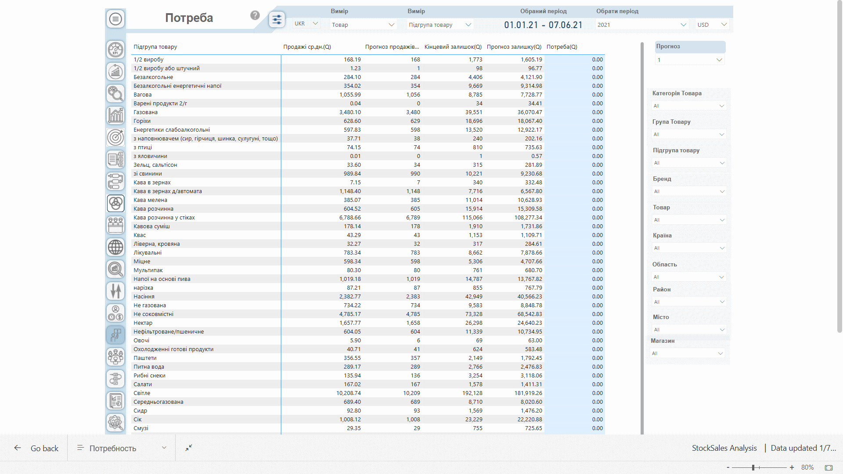The image size is (843, 474).
Task: Click the Go back button
Action: pyautogui.click(x=36, y=448)
